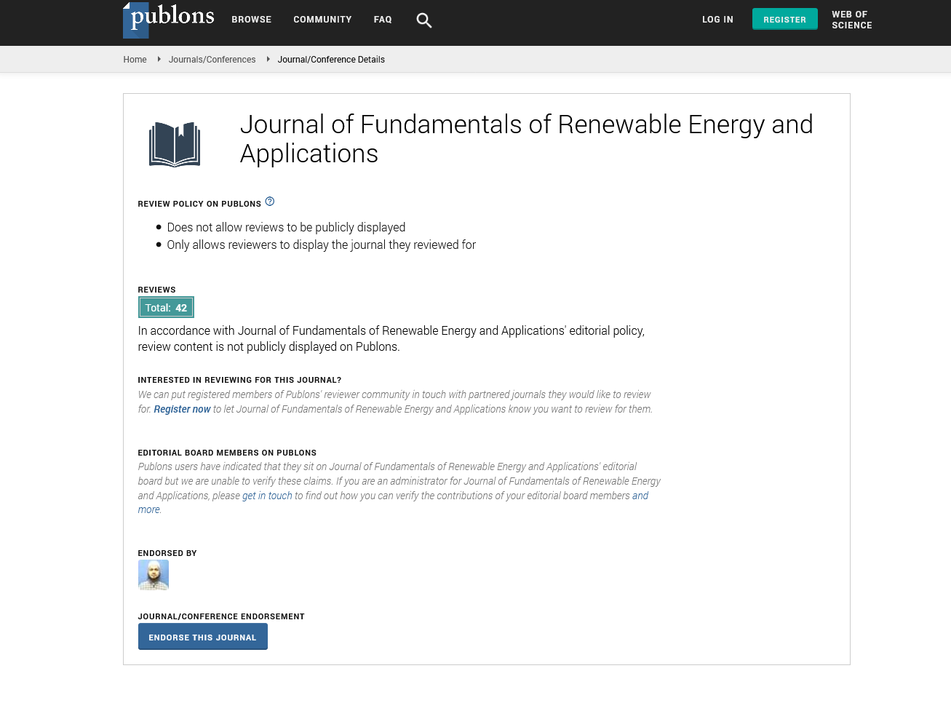Click the 'and more' link
Screen dimensions: 951x711
coord(640,496)
